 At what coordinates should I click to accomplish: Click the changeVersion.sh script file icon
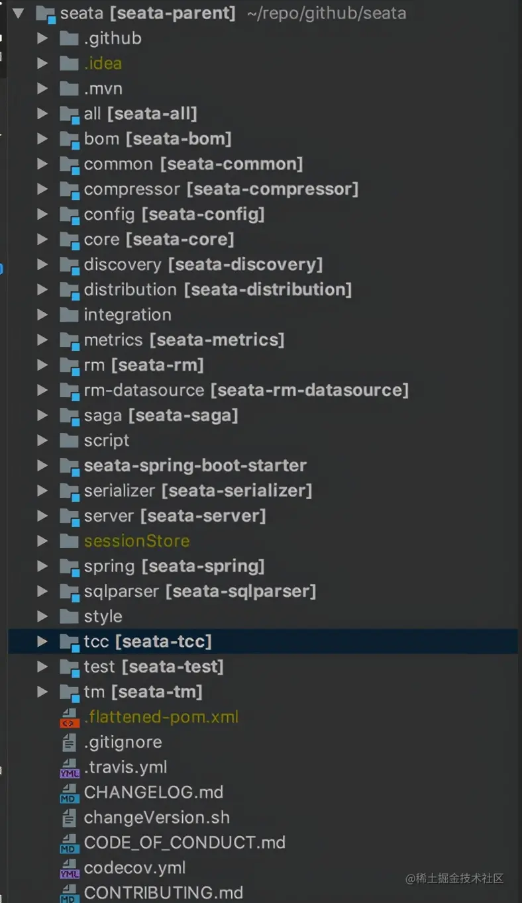click(69, 818)
